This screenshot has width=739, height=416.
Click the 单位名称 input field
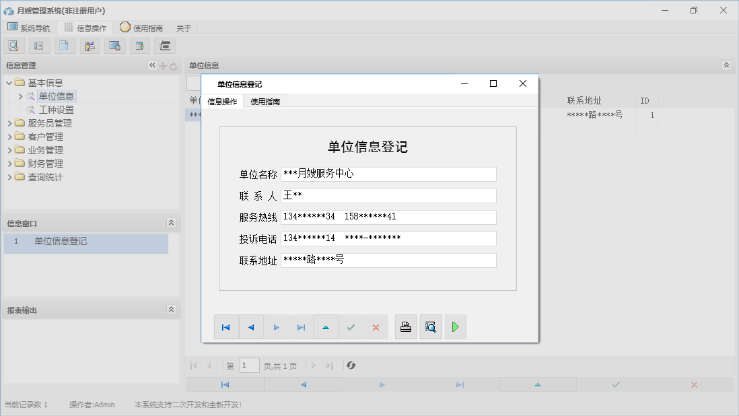pyautogui.click(x=388, y=174)
